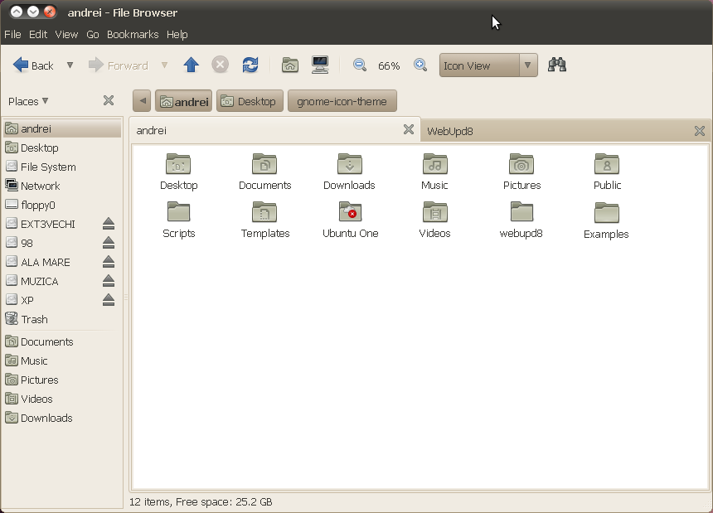Close the andrei tab
This screenshot has width=713, height=513.
409,129
